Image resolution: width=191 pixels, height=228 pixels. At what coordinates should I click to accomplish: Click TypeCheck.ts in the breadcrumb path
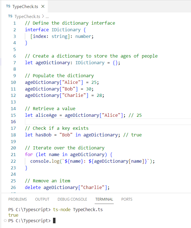pyautogui.click(x=27, y=16)
